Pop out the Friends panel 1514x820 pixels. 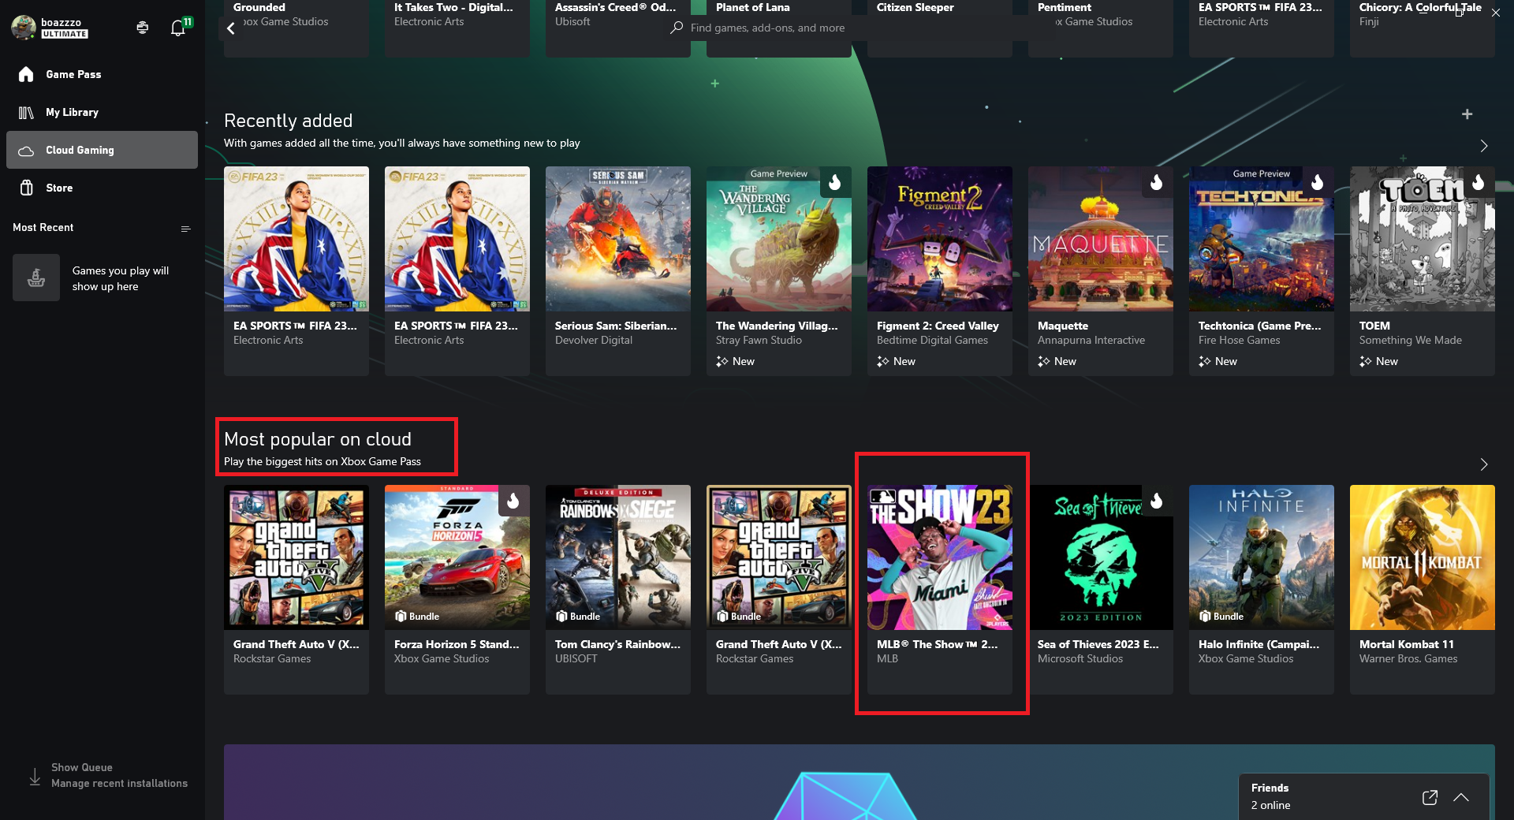pos(1430,797)
